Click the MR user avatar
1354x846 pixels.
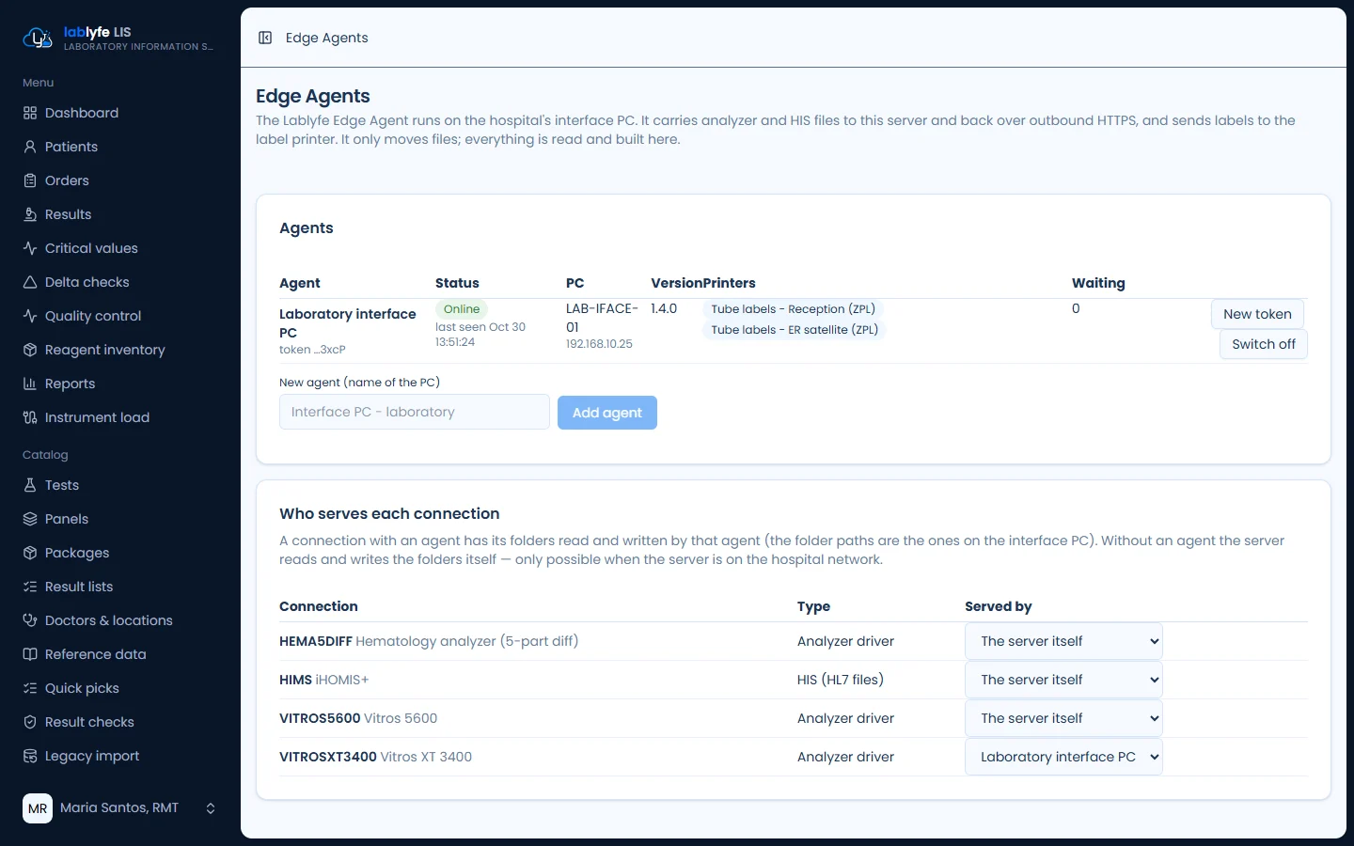point(38,808)
